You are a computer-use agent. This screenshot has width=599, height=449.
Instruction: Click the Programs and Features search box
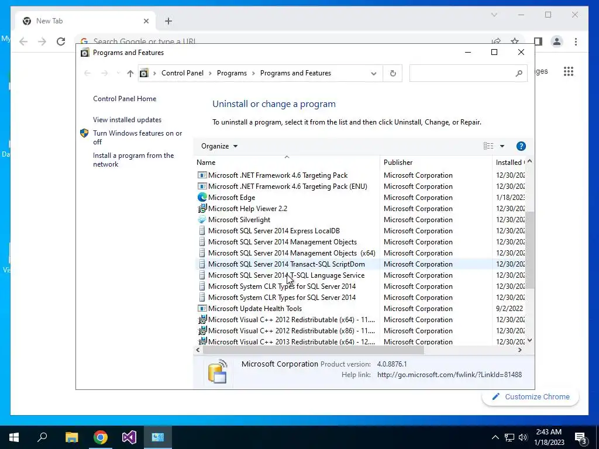click(468, 73)
